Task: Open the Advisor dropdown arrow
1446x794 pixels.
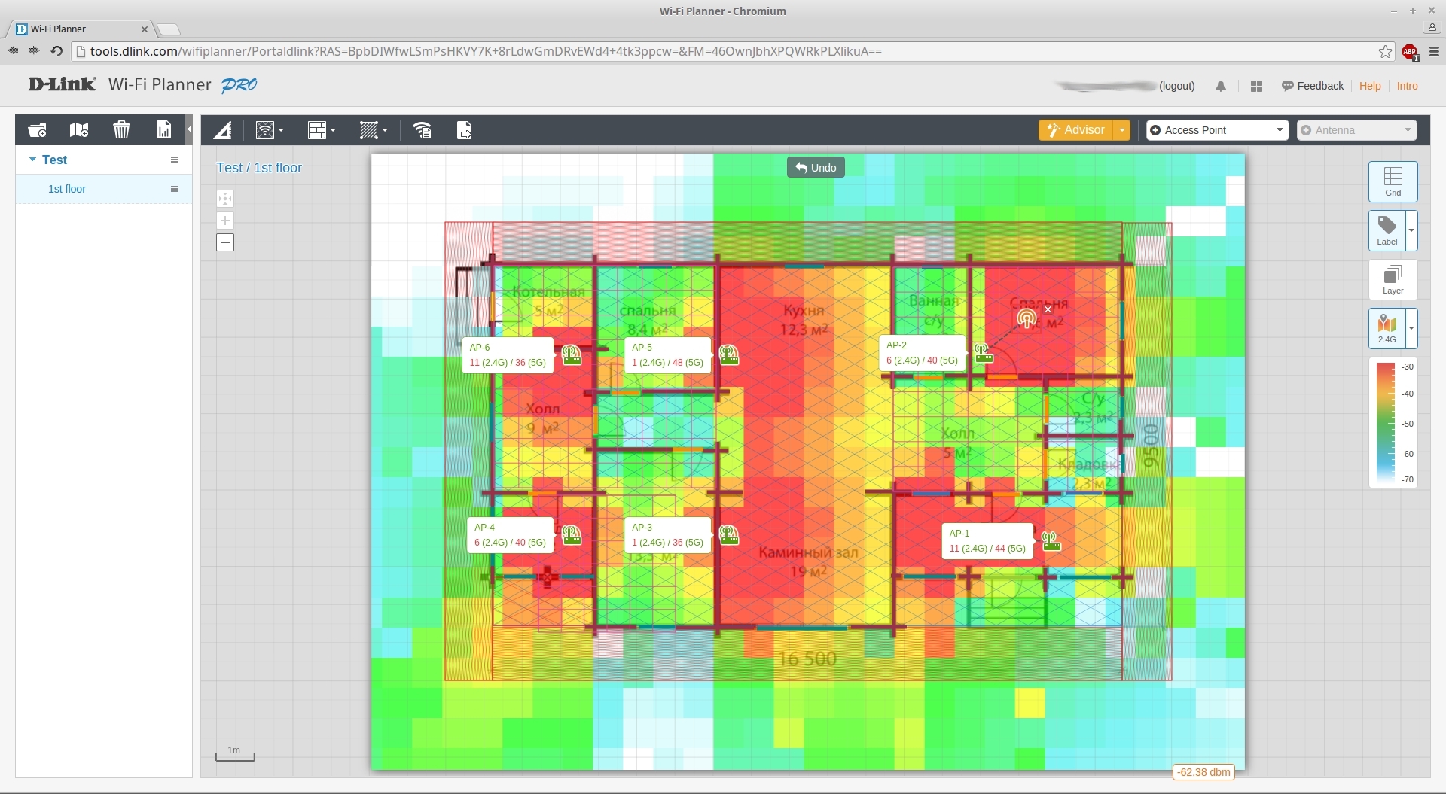Action: click(x=1122, y=130)
